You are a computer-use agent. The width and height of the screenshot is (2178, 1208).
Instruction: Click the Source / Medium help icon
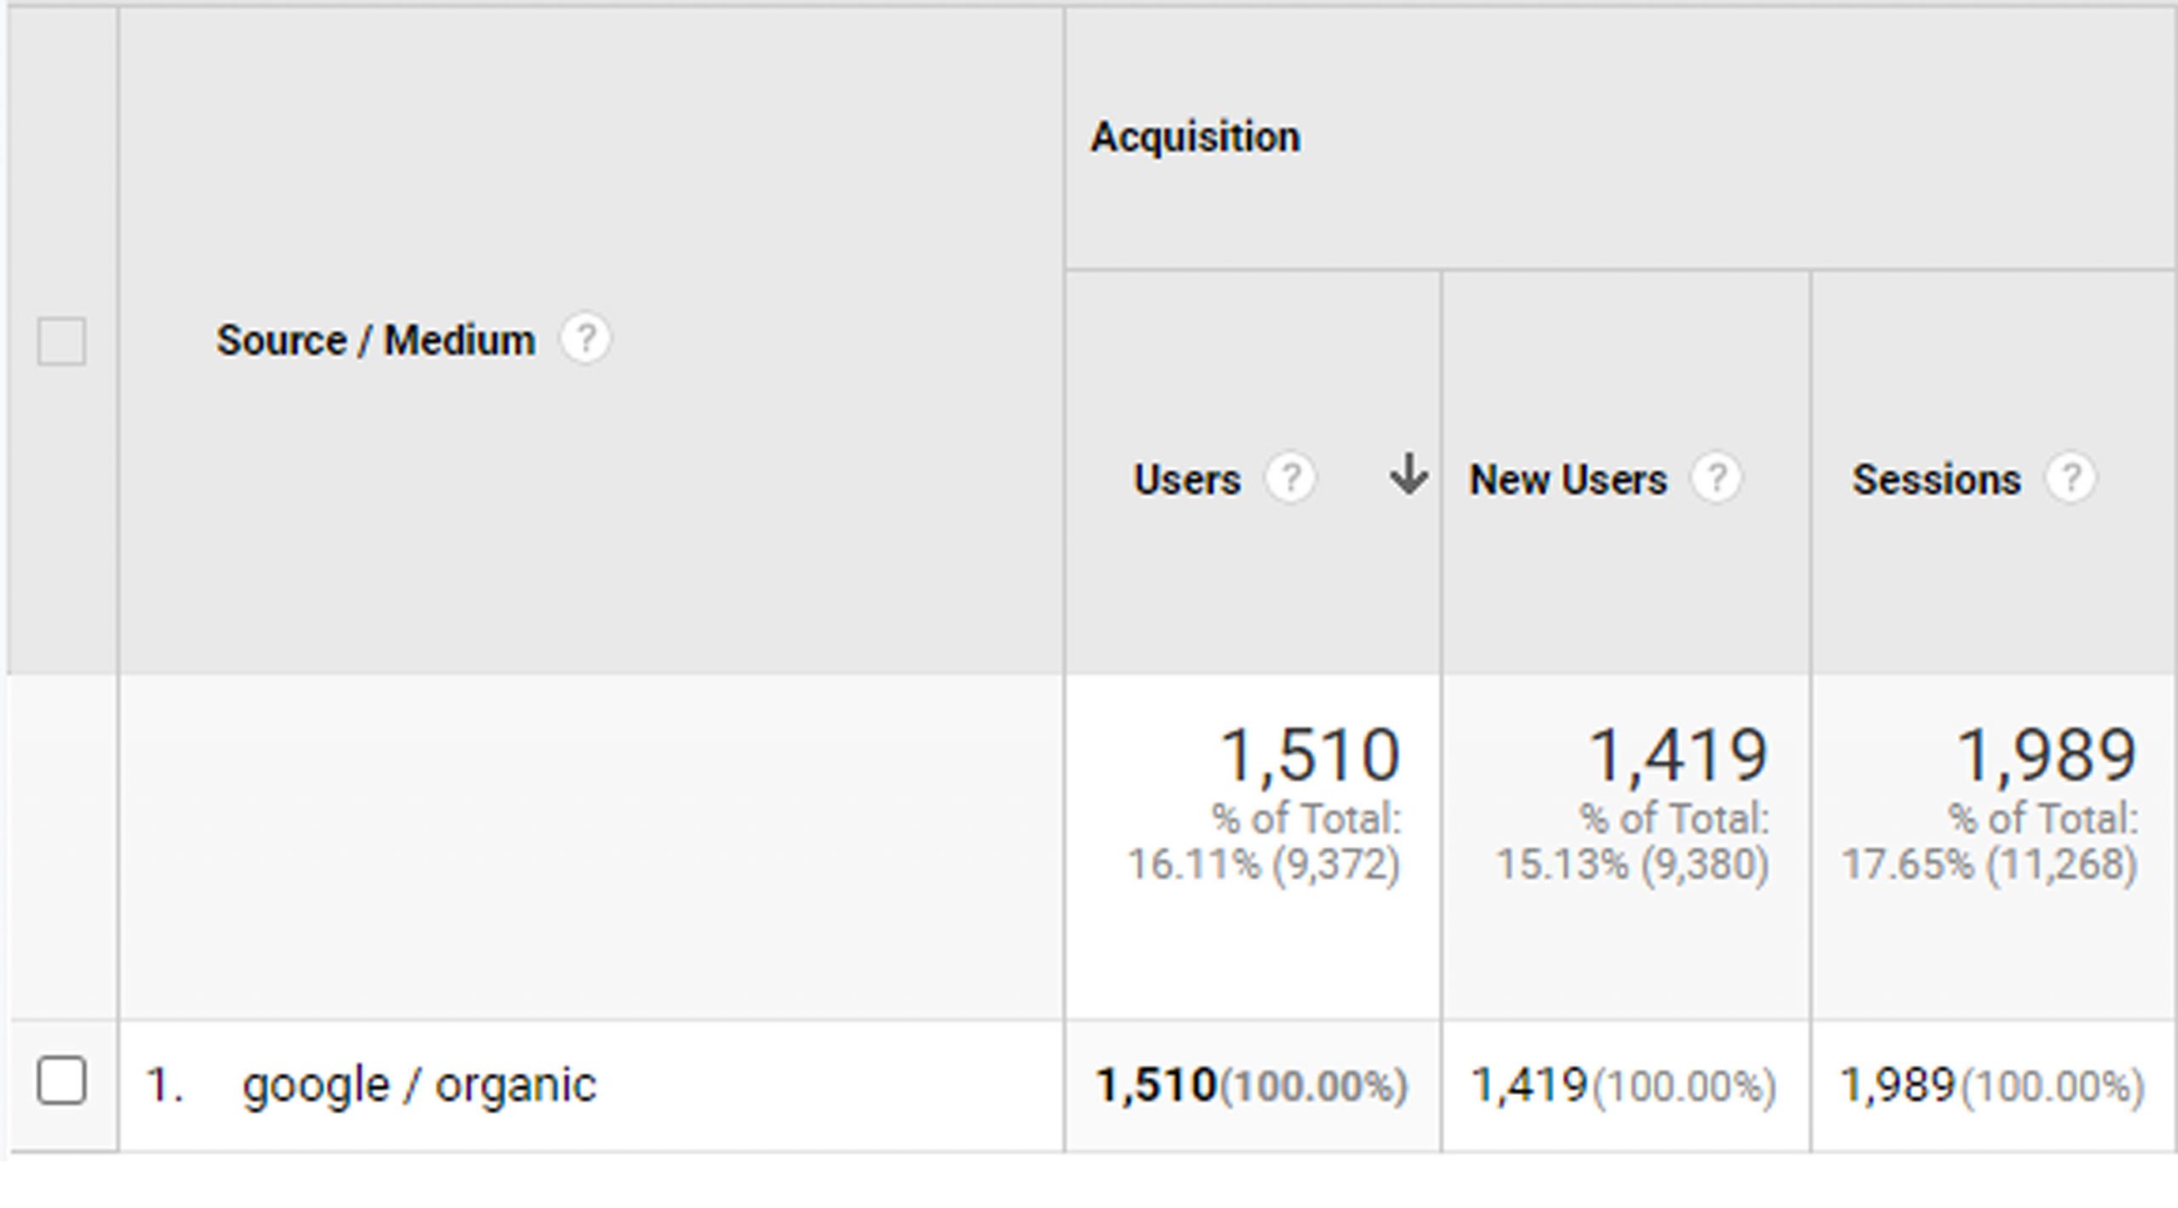click(584, 339)
